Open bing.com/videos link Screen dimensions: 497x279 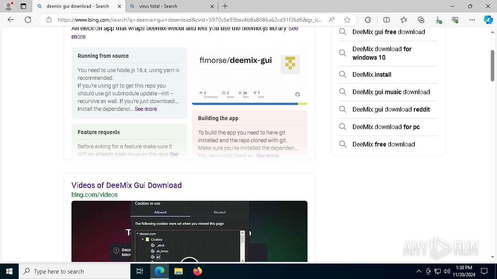point(94,195)
